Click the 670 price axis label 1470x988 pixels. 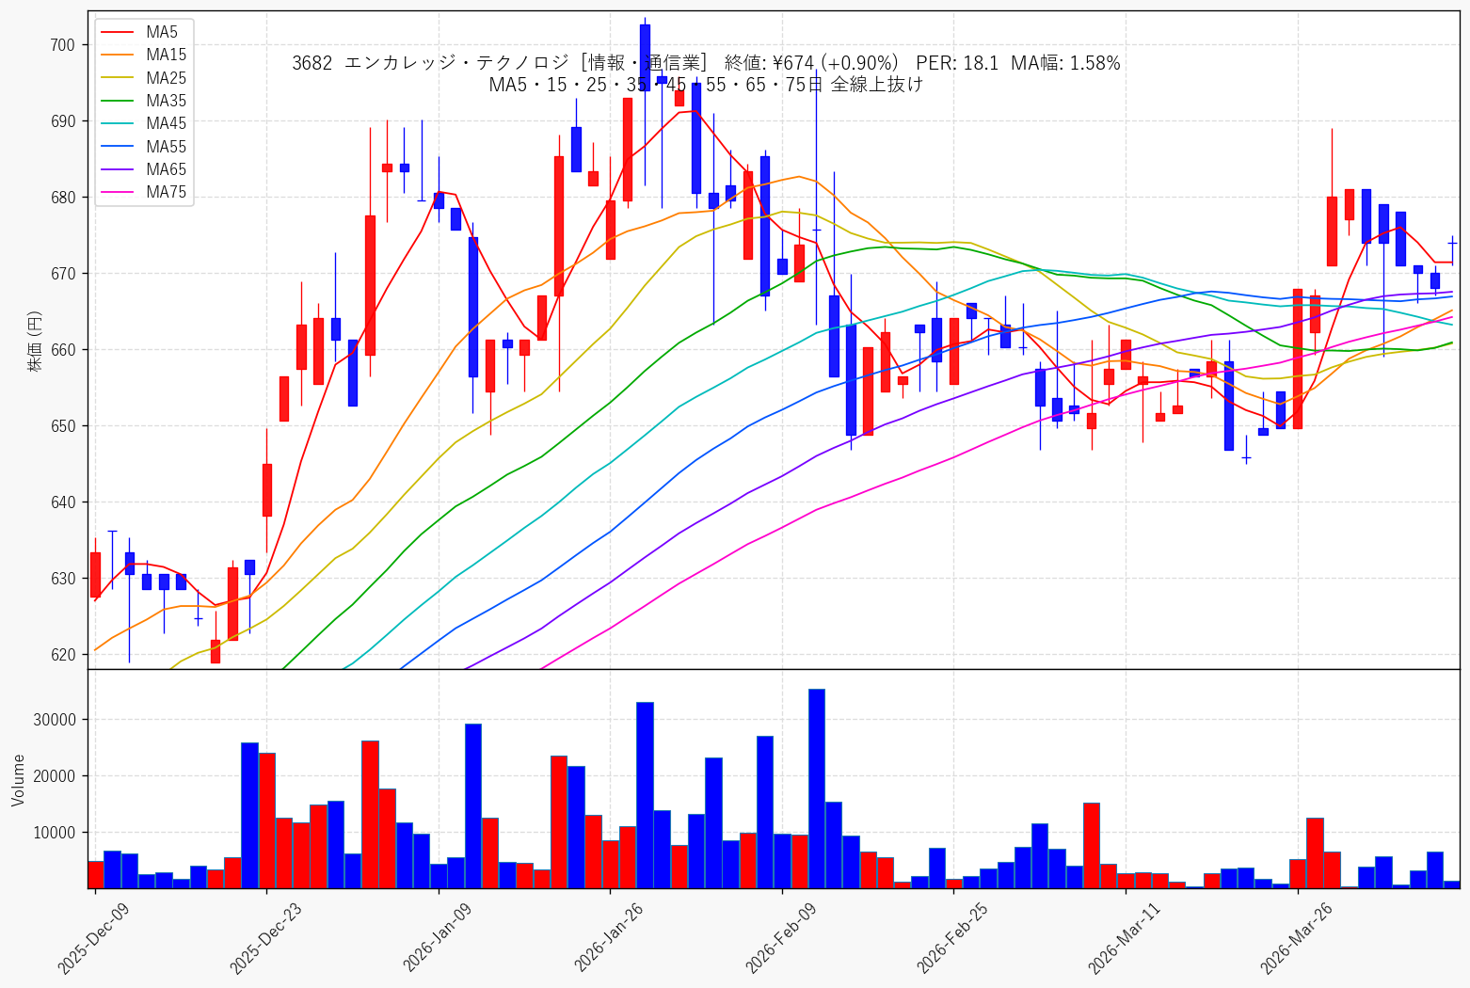coord(61,274)
